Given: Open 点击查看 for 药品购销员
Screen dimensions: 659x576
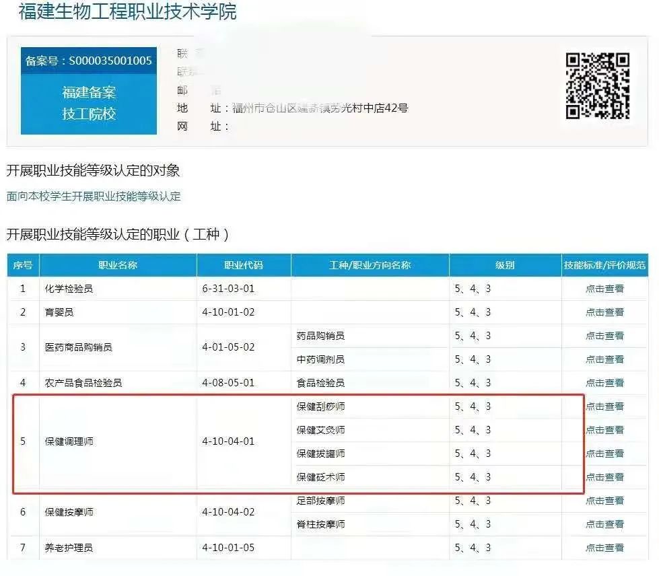Looking at the screenshot, I should 604,336.
